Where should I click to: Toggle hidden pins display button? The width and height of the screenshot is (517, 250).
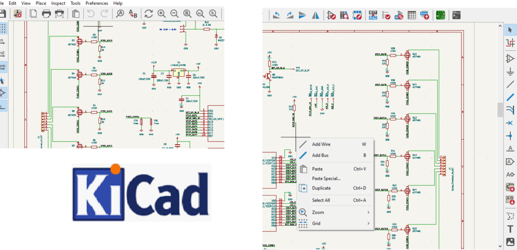click(3, 93)
